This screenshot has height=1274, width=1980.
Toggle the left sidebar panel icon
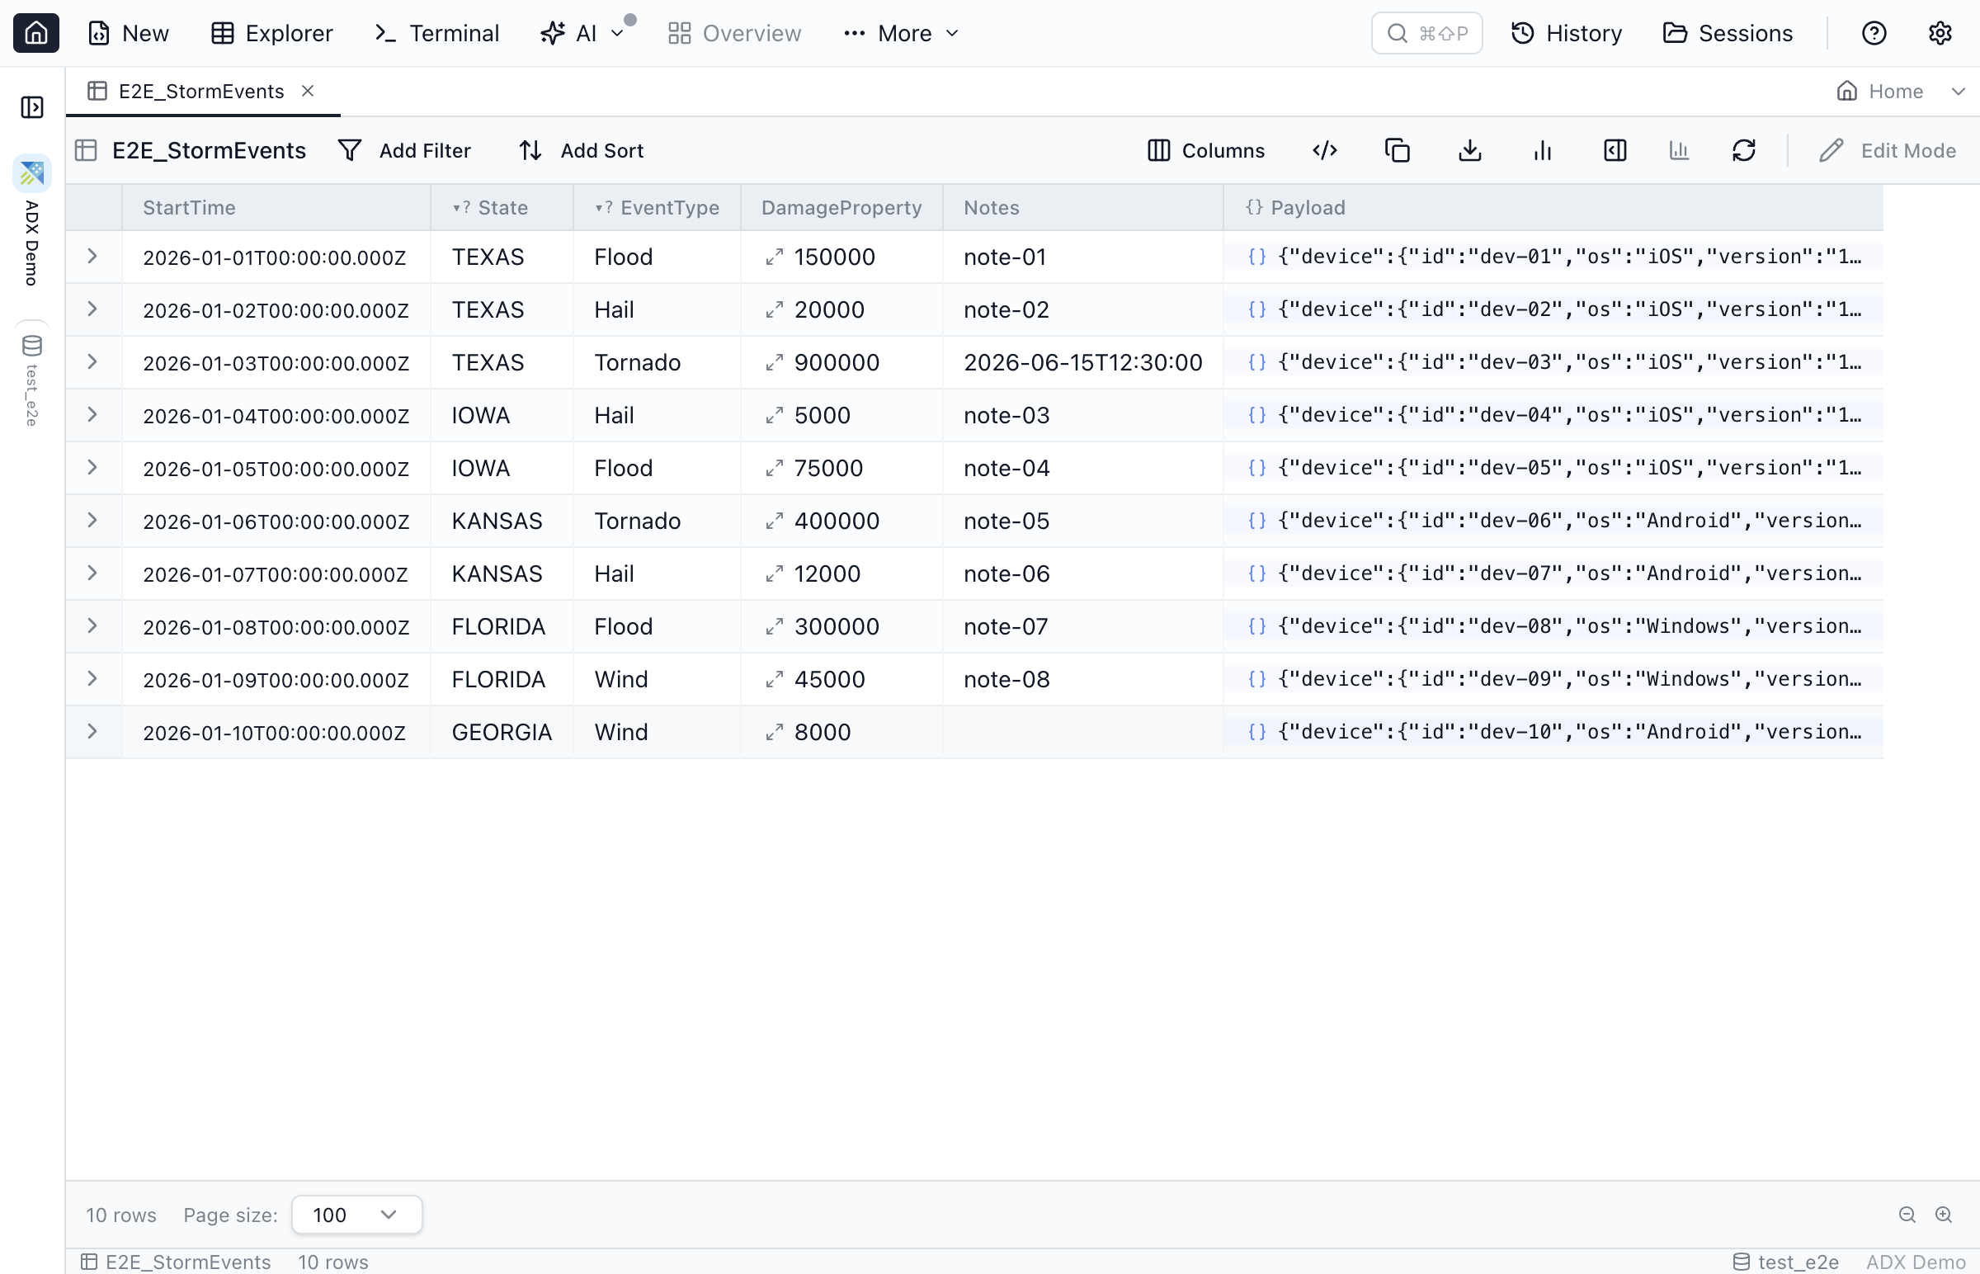[x=32, y=107]
